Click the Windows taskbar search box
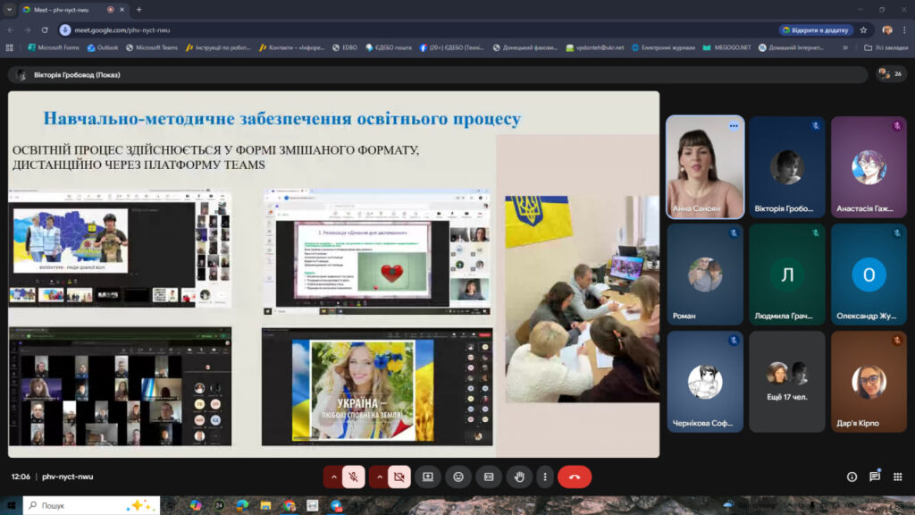 pos(91,505)
